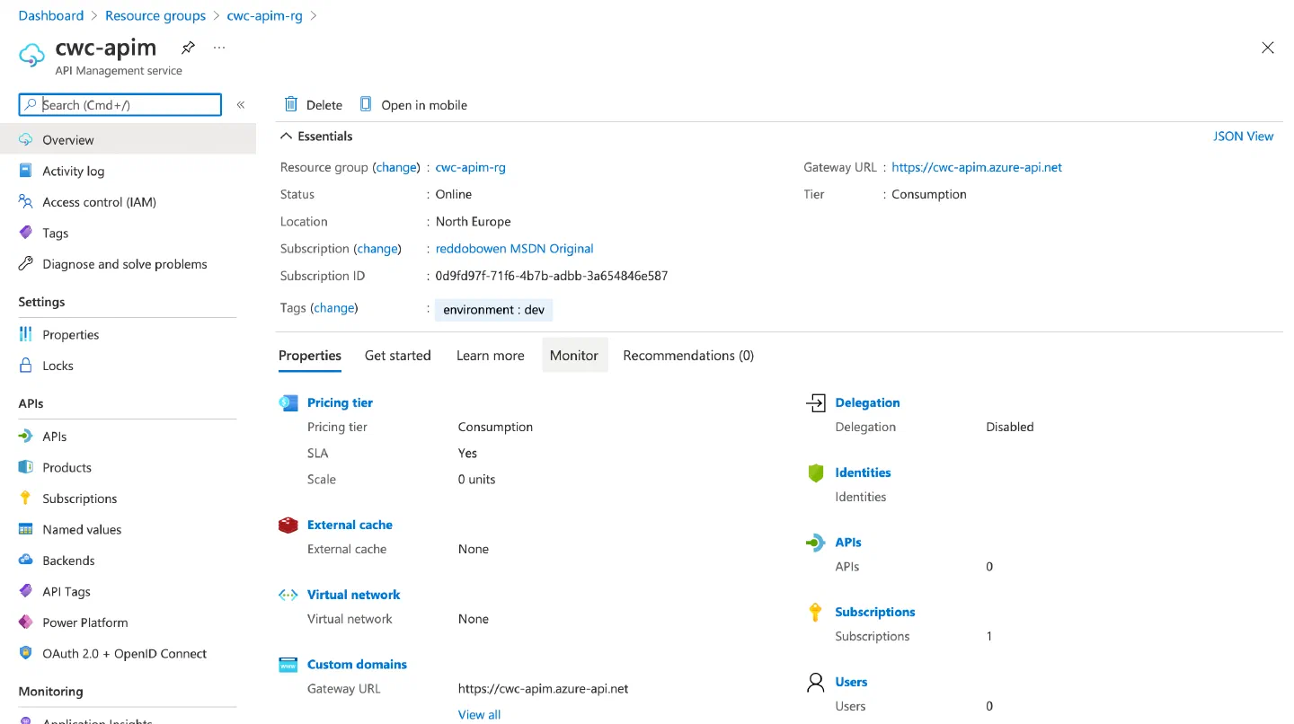Close the cwc-apim blade
Viewport: 1294px width, 724px height.
coord(1268,48)
